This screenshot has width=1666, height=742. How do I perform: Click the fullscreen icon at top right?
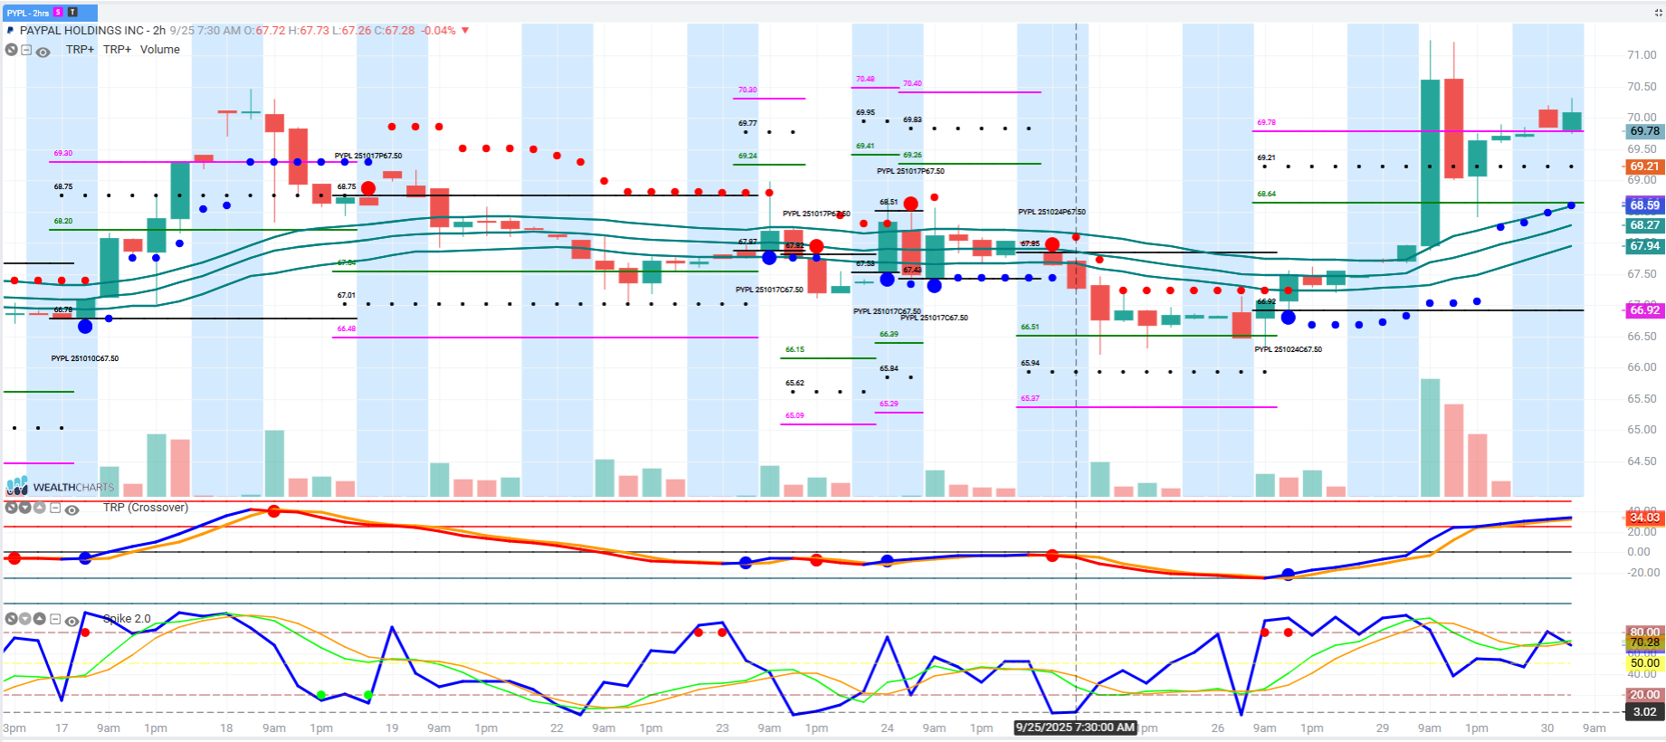[x=1658, y=13]
